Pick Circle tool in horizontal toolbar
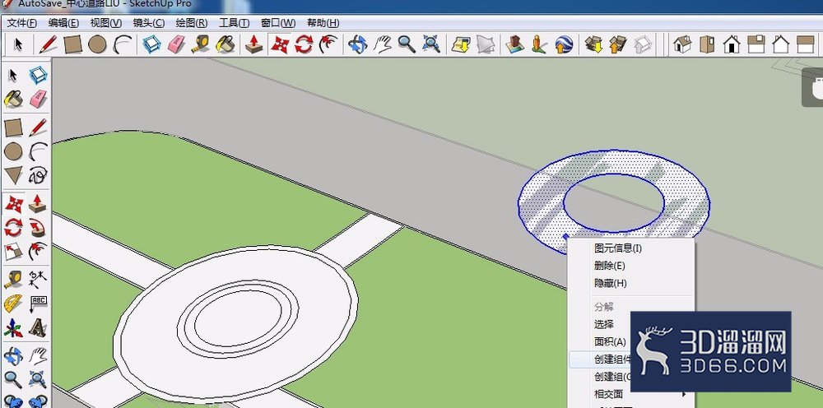 tap(97, 44)
